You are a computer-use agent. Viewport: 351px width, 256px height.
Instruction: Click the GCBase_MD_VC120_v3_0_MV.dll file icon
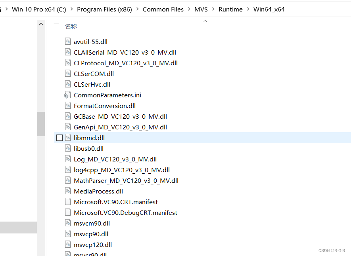(x=68, y=116)
